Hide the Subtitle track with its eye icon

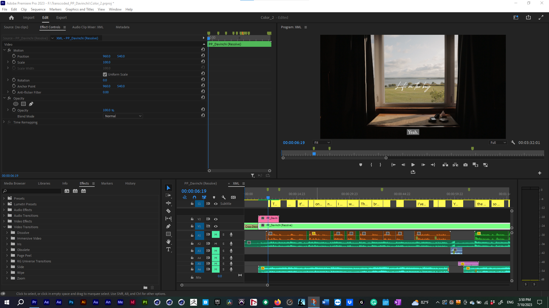point(216,204)
